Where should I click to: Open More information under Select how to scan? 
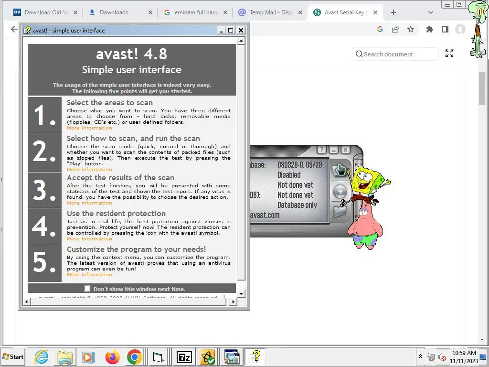[89, 170]
